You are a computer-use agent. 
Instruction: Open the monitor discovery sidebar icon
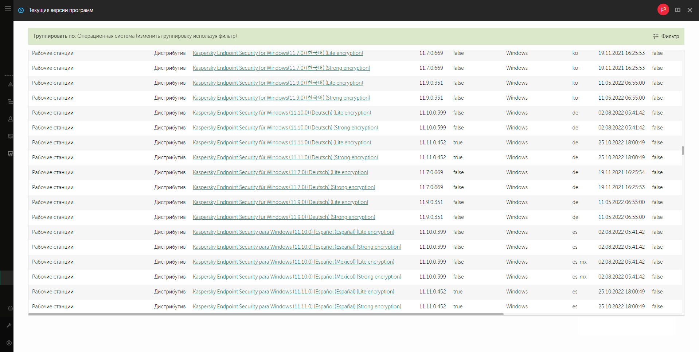tap(11, 154)
